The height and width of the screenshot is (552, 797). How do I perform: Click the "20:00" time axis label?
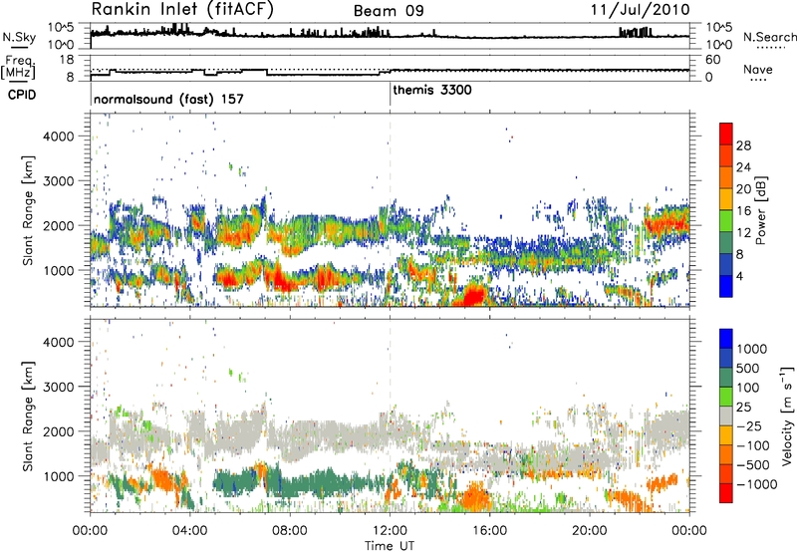tap(590, 531)
